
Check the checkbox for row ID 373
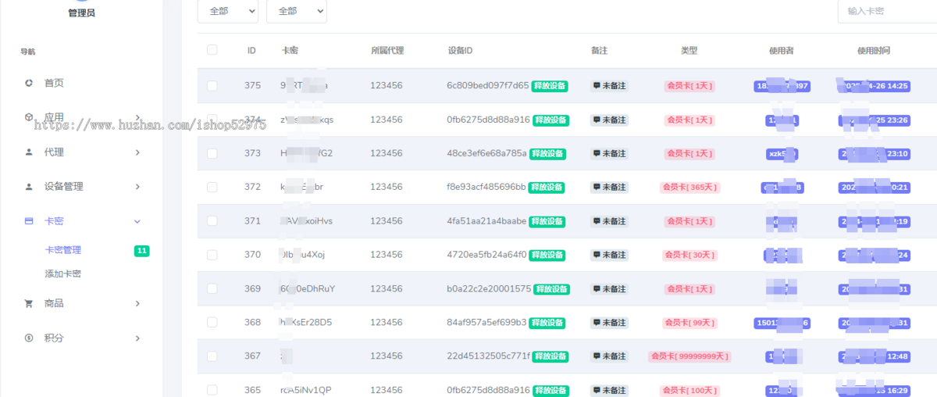click(212, 154)
